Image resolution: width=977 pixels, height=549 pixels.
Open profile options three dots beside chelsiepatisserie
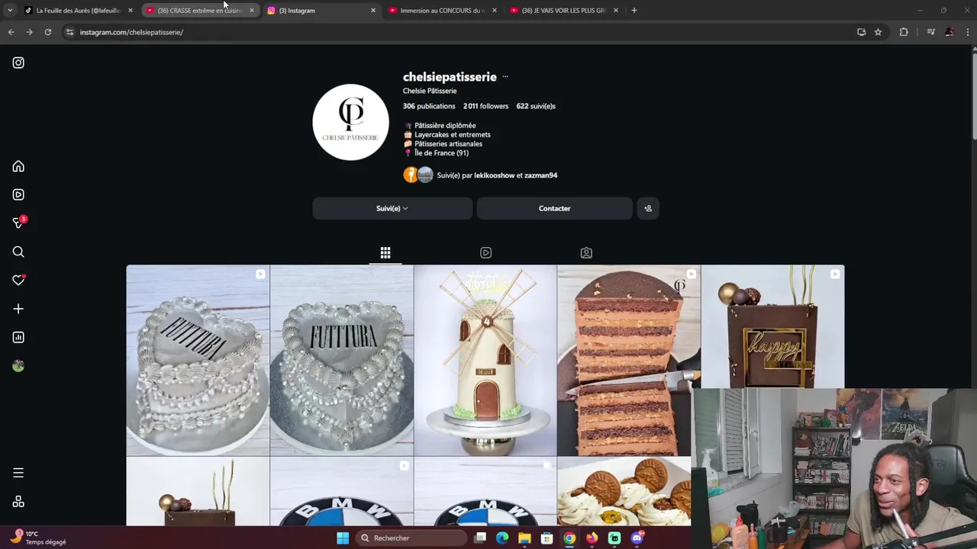click(505, 77)
